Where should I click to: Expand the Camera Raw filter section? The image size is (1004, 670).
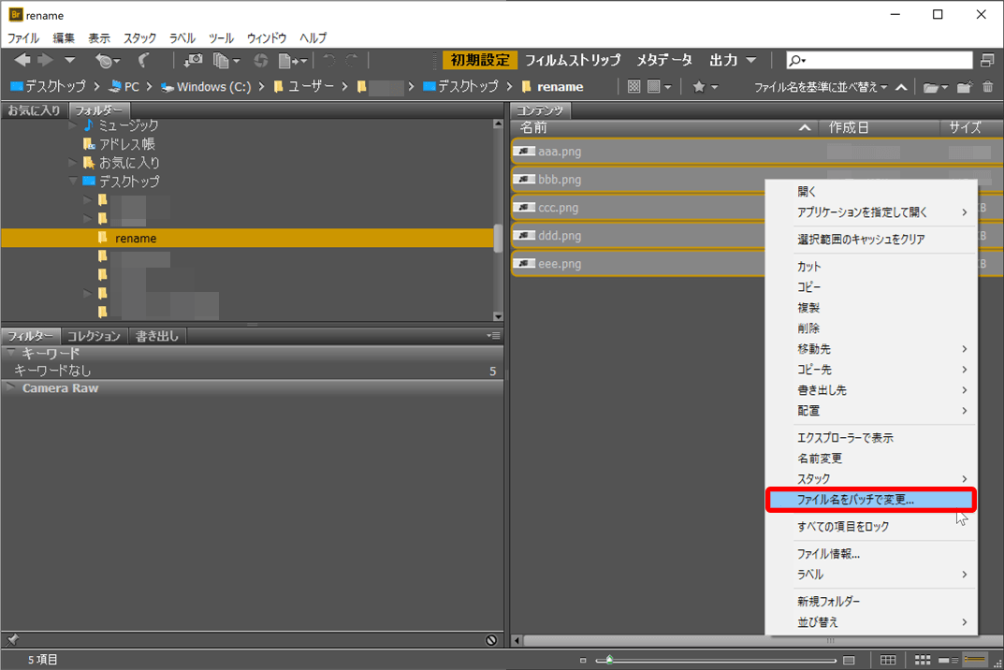[x=11, y=387]
